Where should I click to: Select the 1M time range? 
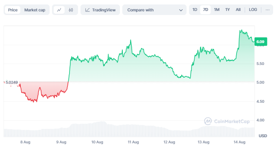(x=217, y=10)
